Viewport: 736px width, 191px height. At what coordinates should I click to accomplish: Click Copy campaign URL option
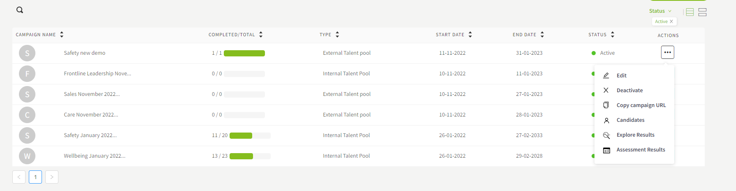tap(641, 105)
